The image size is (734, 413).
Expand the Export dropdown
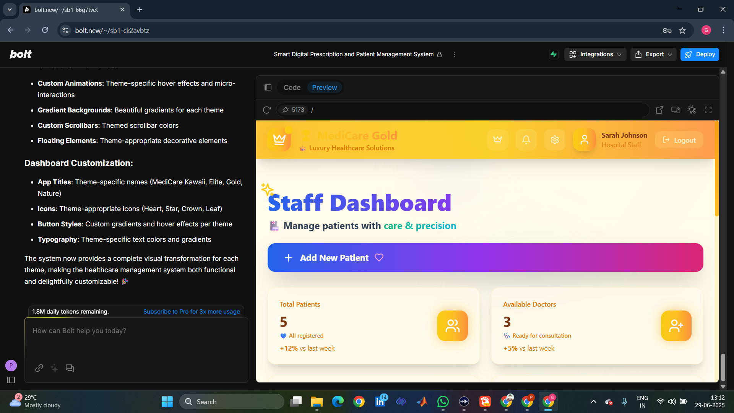[653, 54]
